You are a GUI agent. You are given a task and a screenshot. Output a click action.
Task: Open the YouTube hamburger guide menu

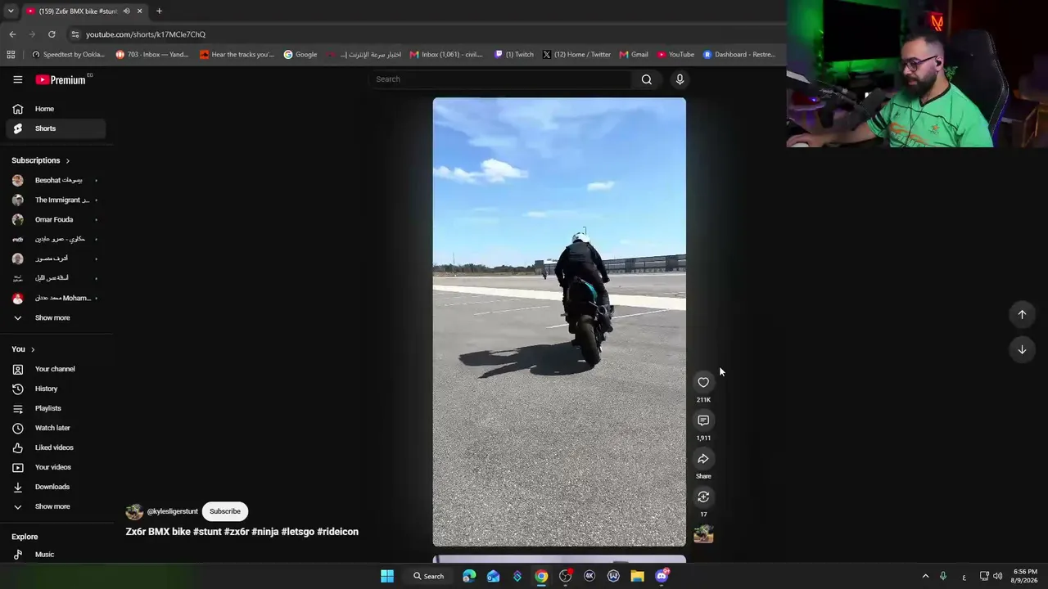point(17,79)
